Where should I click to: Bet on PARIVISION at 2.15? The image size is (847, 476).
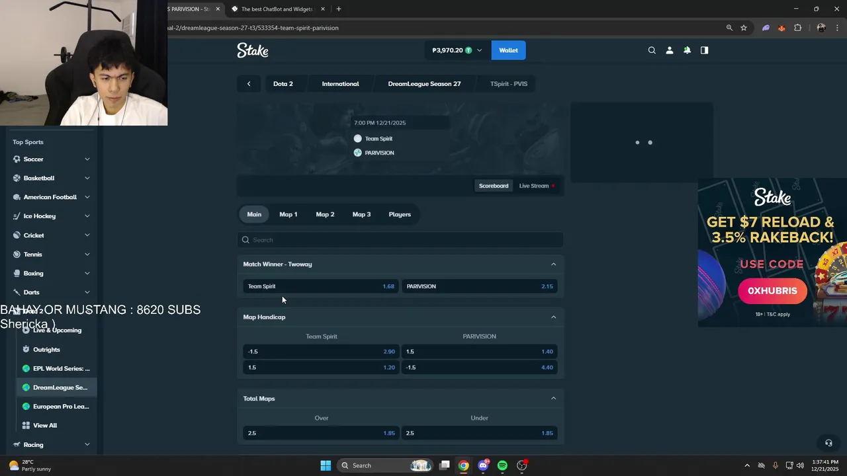point(480,286)
